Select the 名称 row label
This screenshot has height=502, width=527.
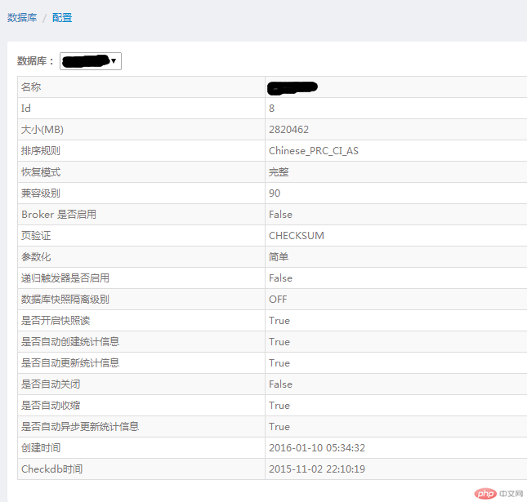31,87
